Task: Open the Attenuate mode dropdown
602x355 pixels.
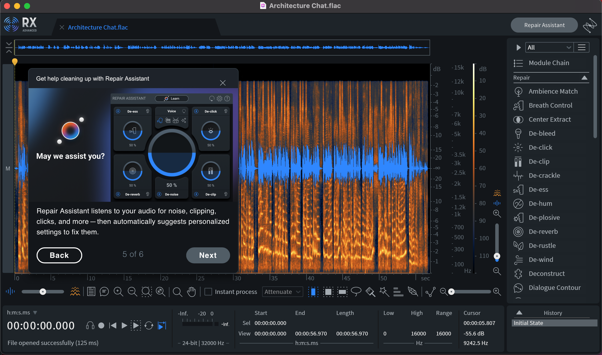Action: click(x=282, y=292)
